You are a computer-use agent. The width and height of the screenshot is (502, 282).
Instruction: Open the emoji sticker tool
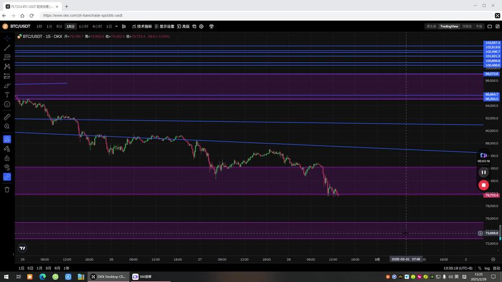click(7, 104)
